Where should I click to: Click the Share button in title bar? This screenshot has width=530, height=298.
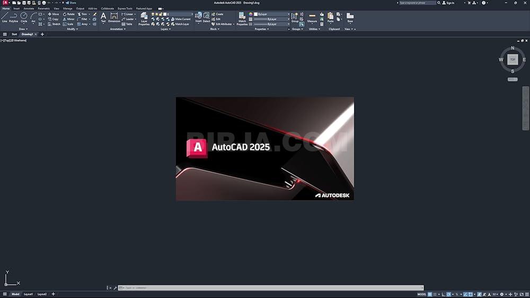coord(72,3)
